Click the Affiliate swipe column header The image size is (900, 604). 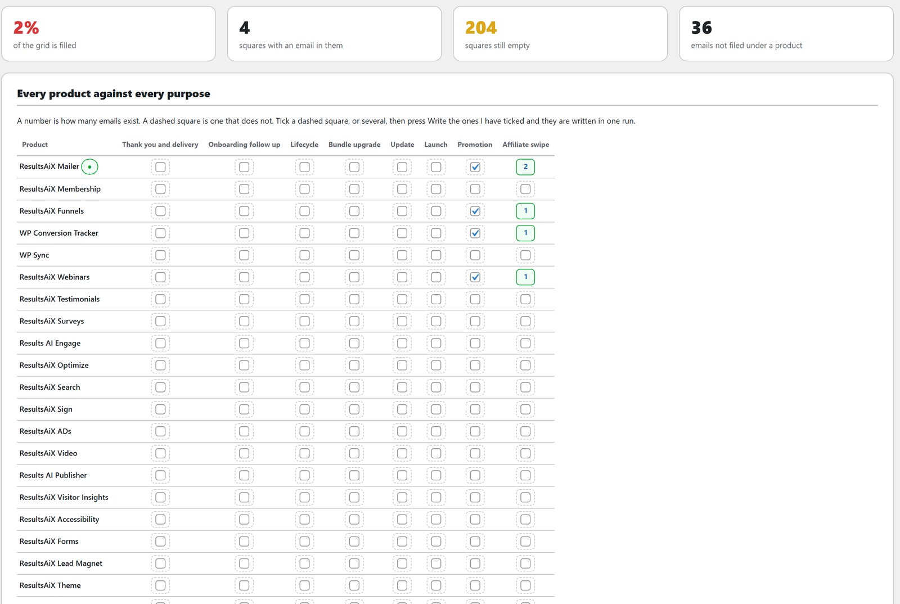[526, 145]
